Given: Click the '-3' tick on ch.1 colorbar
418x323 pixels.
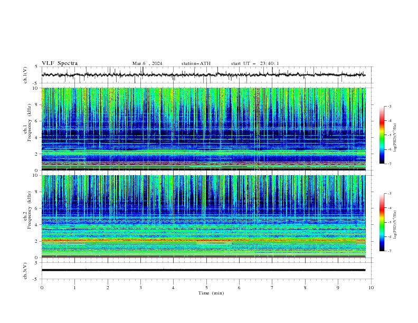Looking at the screenshot, I should coord(389,106).
